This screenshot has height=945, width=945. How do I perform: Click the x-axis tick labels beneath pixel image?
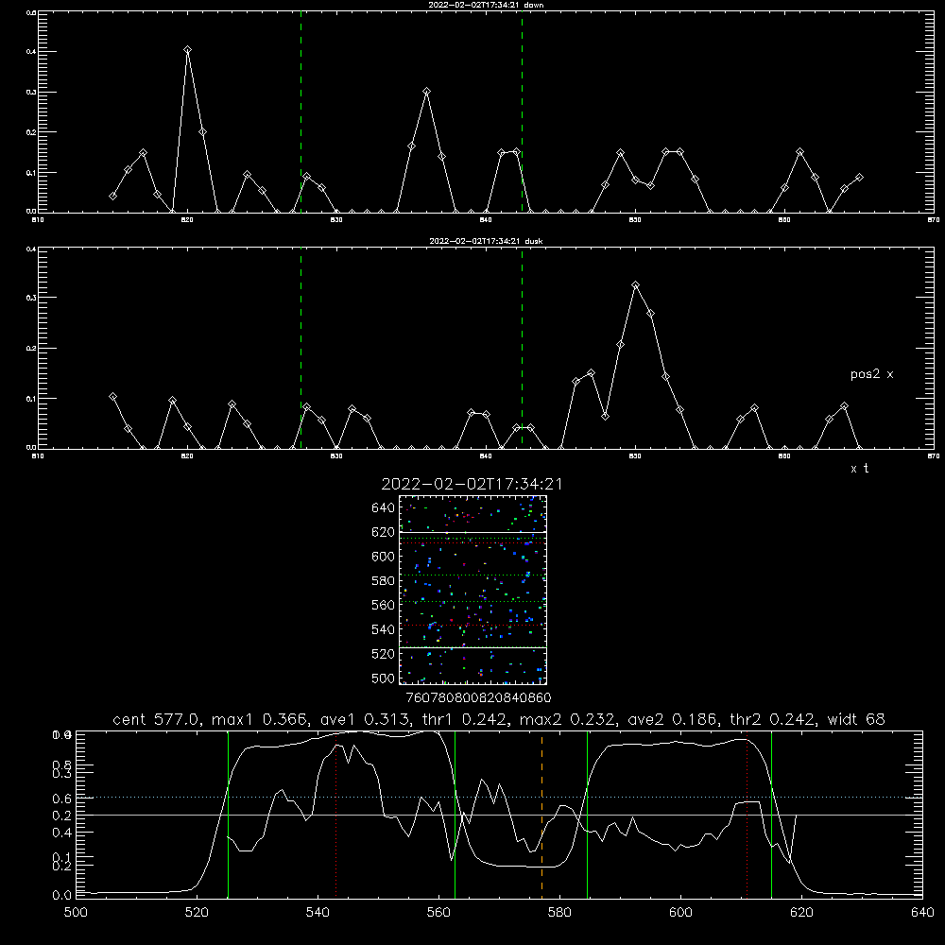[478, 697]
